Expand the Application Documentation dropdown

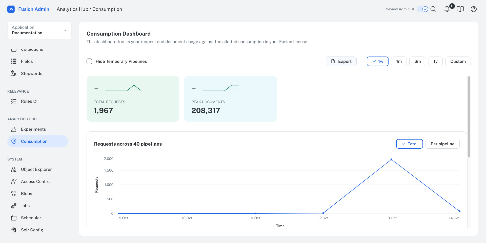tap(39, 30)
